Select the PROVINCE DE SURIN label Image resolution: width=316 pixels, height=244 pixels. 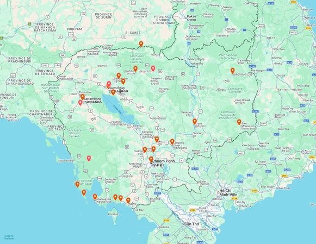[x=103, y=16]
